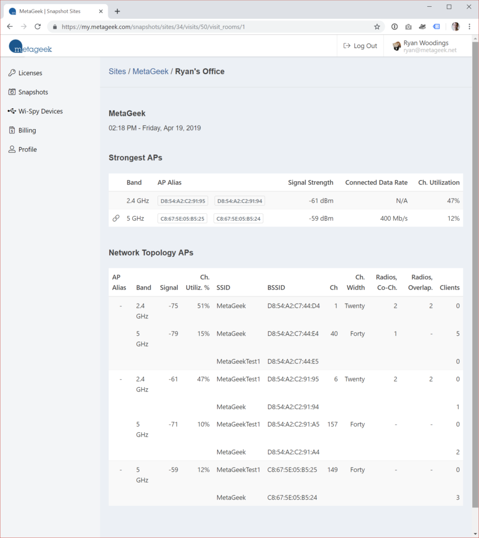479x538 pixels.
Task: Click the Wi-Spy Devices USB icon
Action: point(12,111)
